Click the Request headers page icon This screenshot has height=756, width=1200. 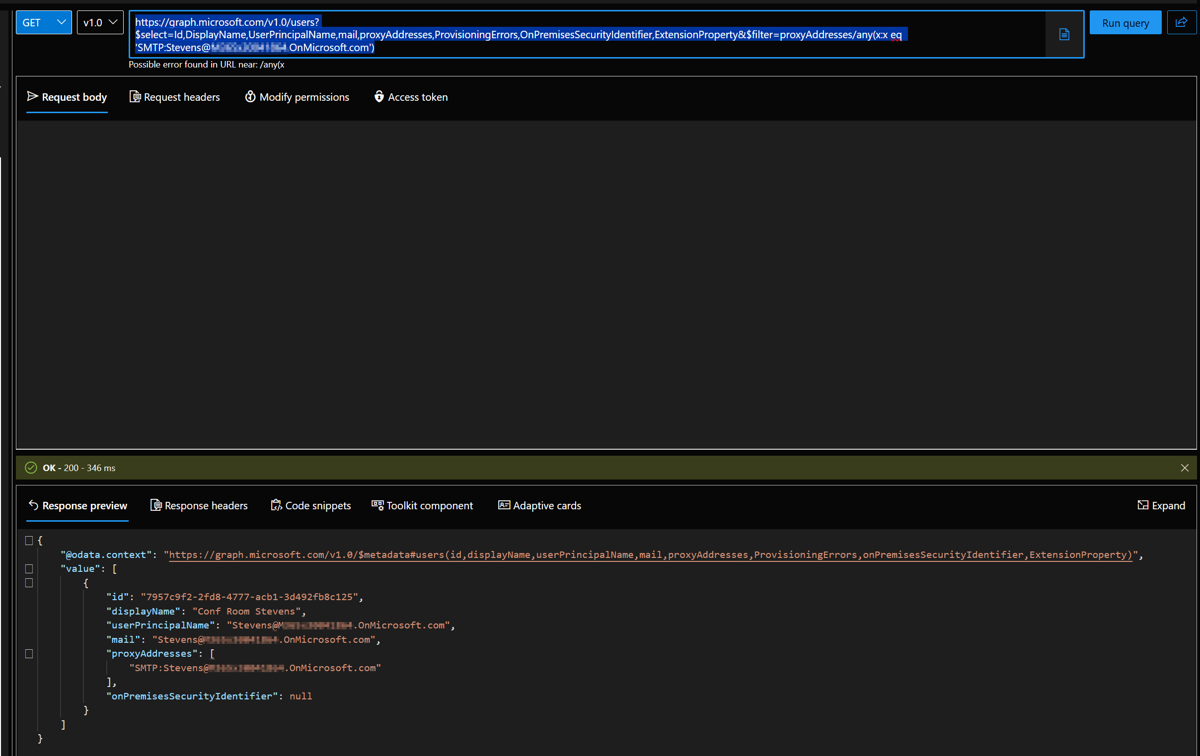135,97
